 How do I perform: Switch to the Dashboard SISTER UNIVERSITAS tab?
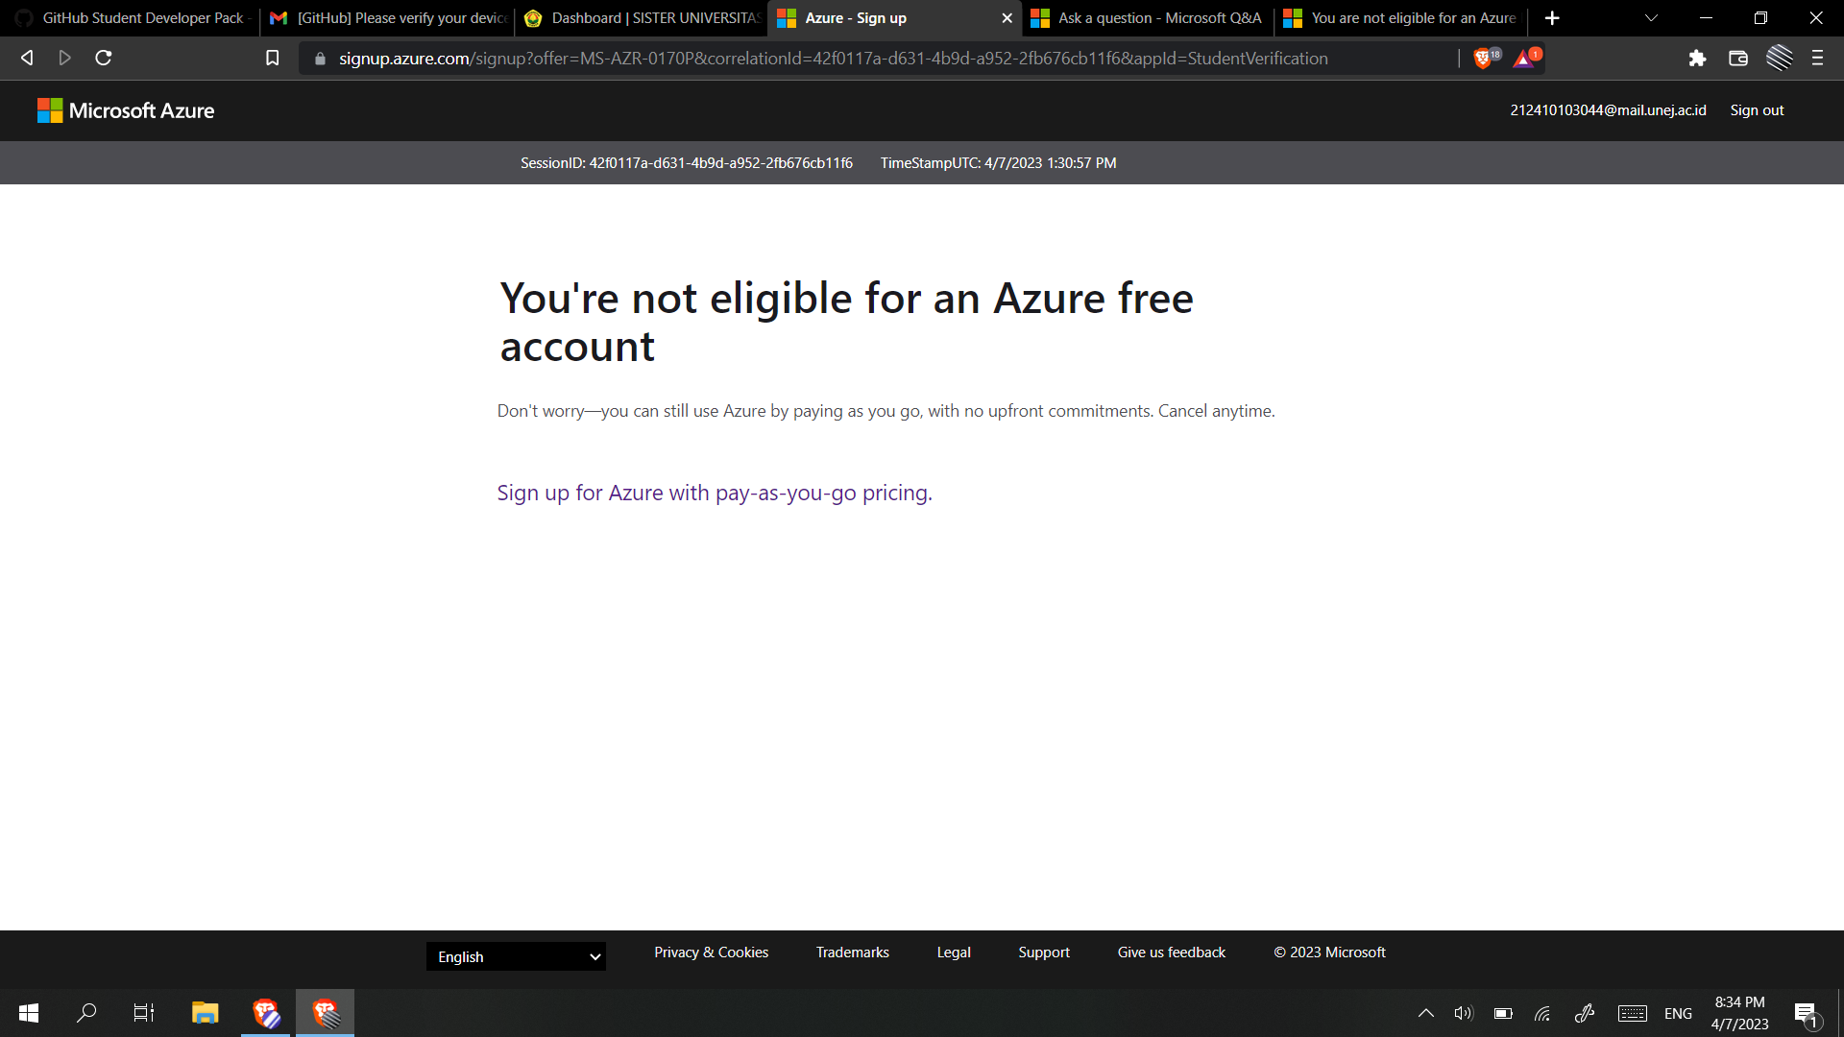[642, 18]
